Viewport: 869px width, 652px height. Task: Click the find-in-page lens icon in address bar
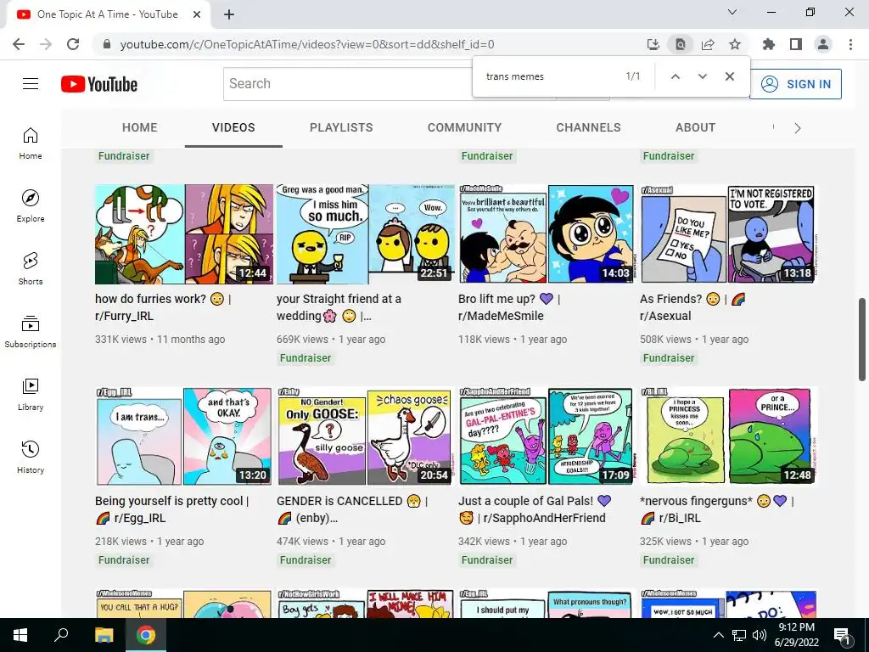coord(681,44)
